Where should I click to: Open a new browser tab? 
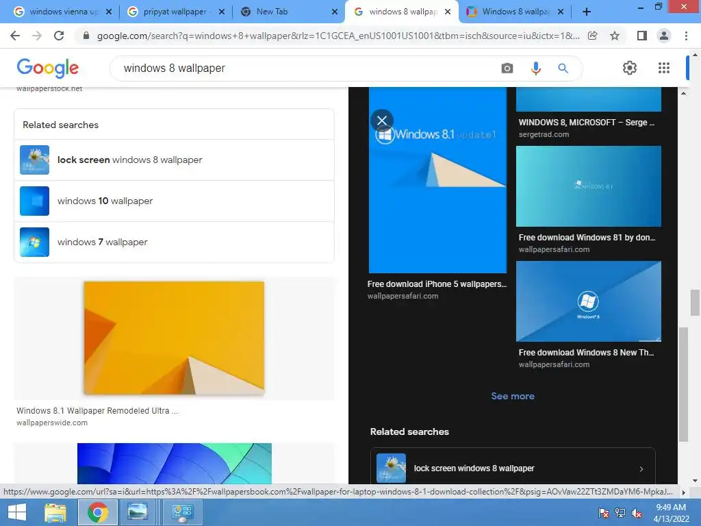(587, 12)
